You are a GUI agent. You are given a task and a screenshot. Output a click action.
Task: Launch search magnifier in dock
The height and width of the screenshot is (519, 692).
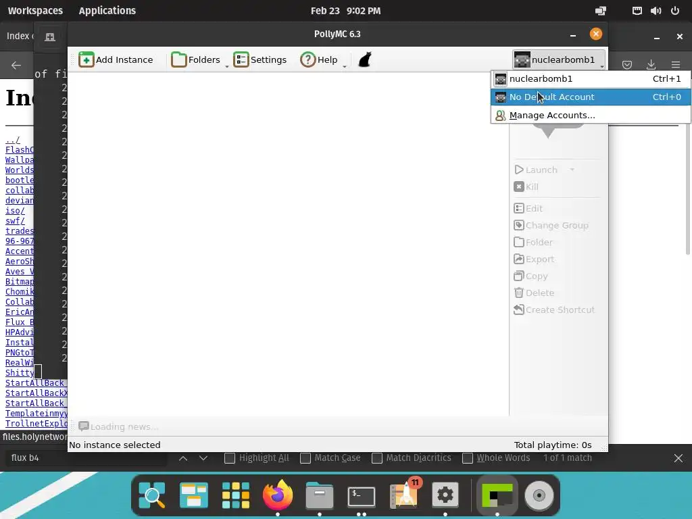pyautogui.click(x=152, y=495)
